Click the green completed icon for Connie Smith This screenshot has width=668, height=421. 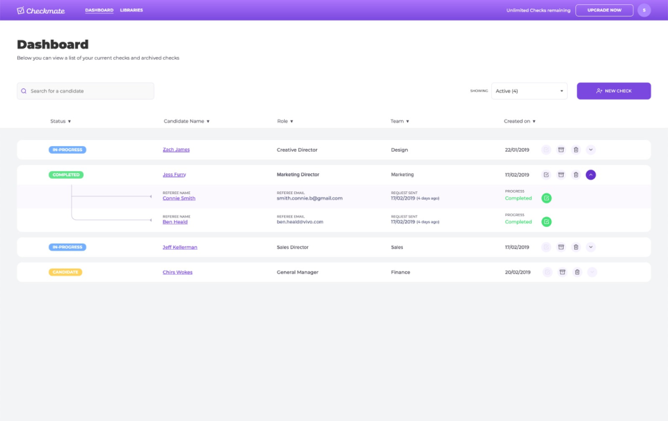[546, 198]
